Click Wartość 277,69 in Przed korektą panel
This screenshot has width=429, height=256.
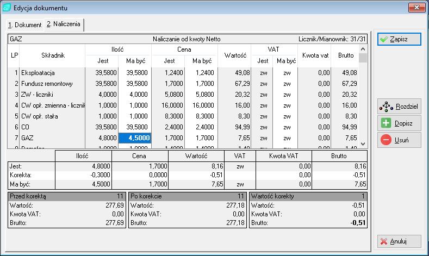click(115, 205)
